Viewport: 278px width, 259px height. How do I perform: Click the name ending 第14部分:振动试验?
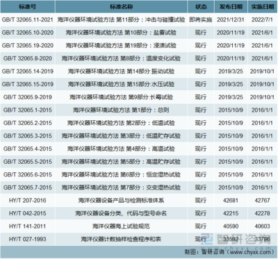pos(121,72)
